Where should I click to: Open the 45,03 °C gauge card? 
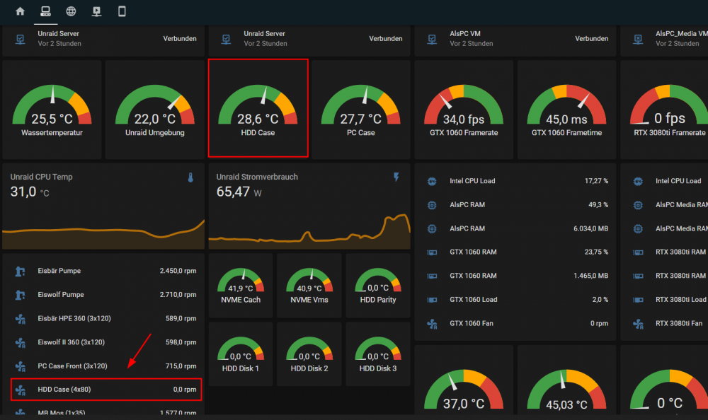(x=566, y=380)
